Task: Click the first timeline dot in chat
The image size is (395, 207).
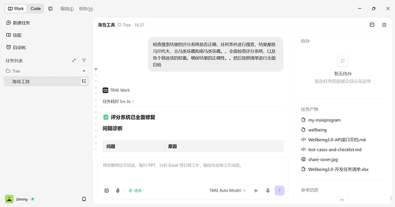Action: 96,69
